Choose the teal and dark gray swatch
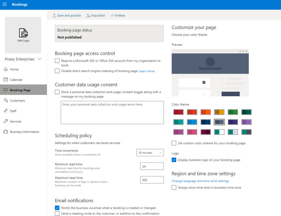This screenshot has width=281, height=216. (x=246, y=132)
